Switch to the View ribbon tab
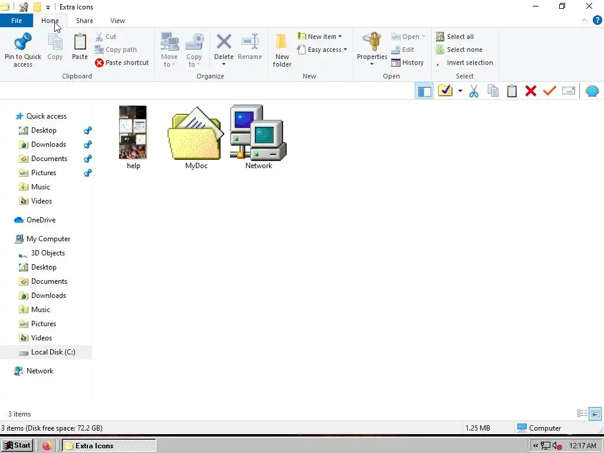The height and width of the screenshot is (453, 604). 117,21
